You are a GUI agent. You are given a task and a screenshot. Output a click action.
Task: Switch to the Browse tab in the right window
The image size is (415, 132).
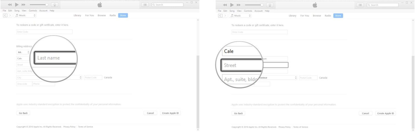tap(317, 16)
